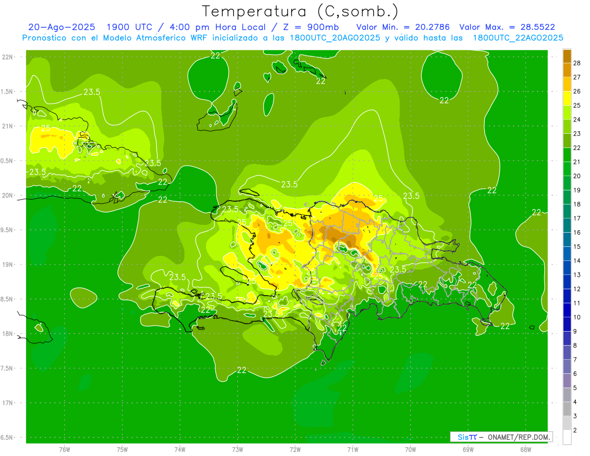The image size is (590, 456).
Task: Click the '71W' longitude axis label
Action: (353, 450)
